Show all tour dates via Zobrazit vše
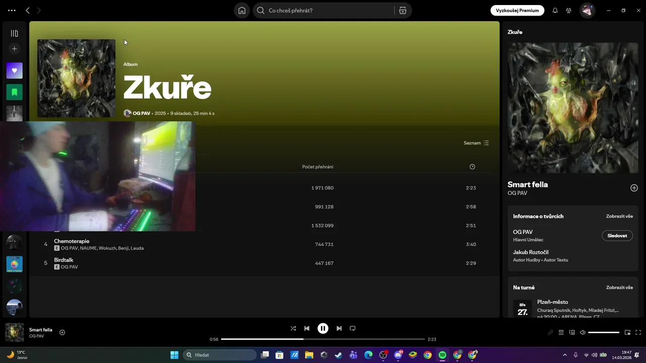The width and height of the screenshot is (646, 363). click(x=619, y=287)
